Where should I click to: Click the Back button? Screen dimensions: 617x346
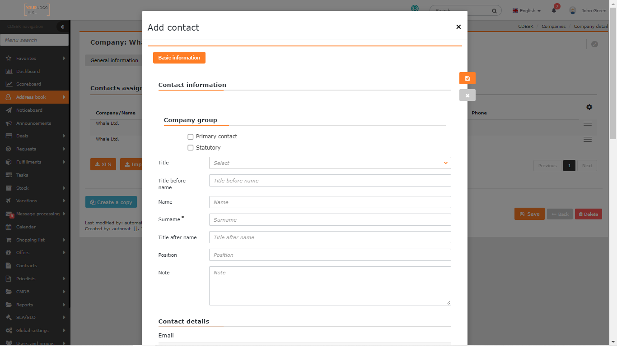point(560,214)
